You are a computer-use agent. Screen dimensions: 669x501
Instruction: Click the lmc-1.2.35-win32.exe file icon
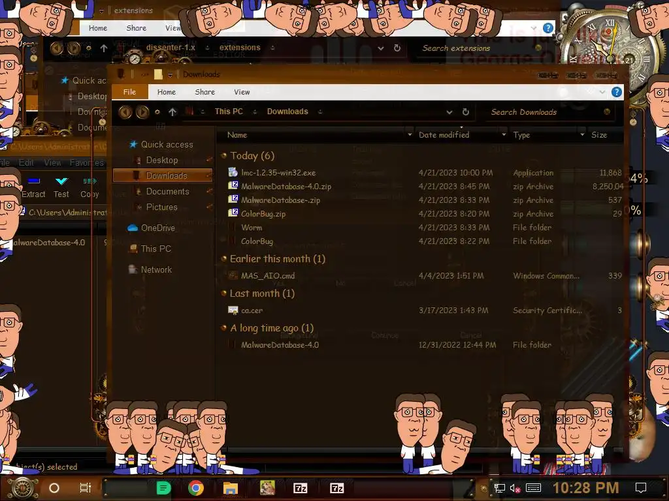point(233,172)
